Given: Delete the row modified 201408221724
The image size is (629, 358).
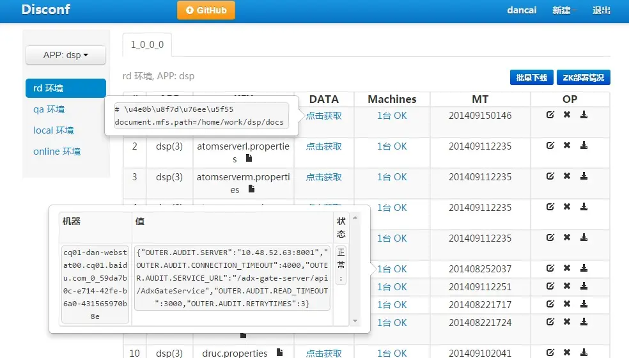Looking at the screenshot, I should [567, 322].
